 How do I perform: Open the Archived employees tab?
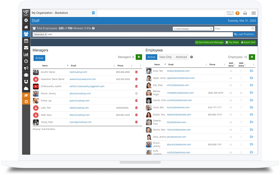(x=181, y=57)
